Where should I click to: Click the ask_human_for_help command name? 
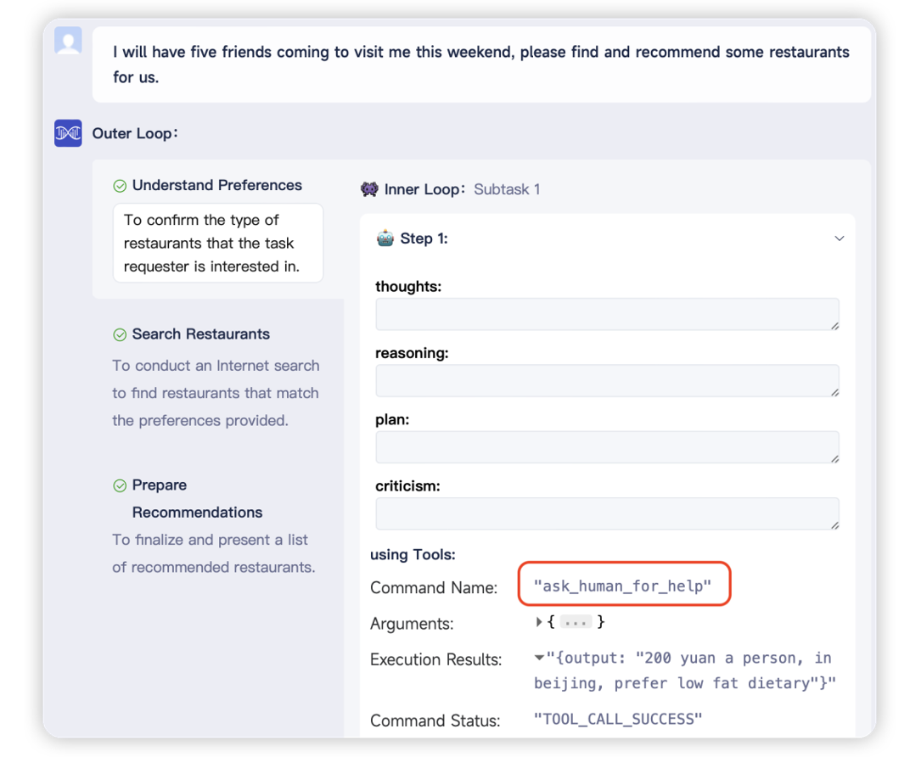tap(623, 586)
